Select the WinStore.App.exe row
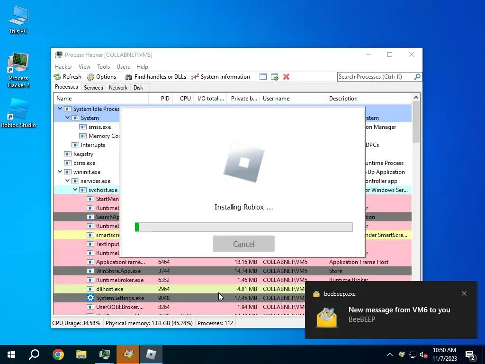Screen dimensions: 485x364 (232, 271)
